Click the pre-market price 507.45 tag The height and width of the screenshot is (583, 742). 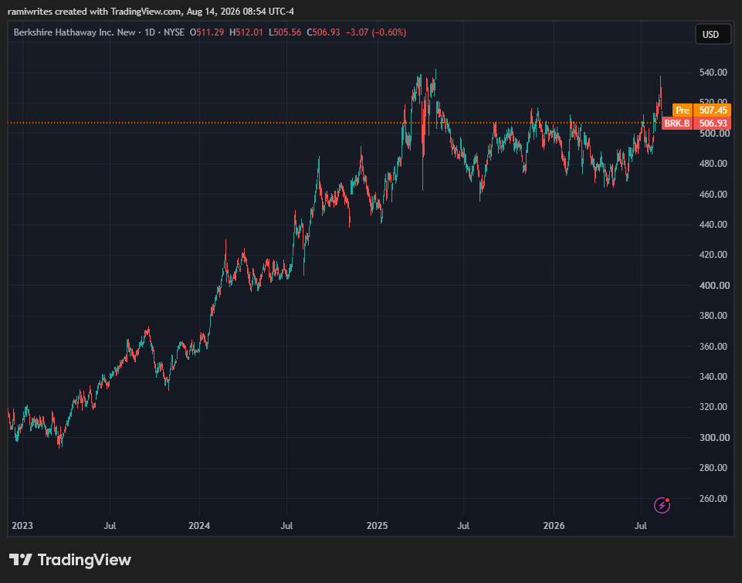click(x=713, y=110)
